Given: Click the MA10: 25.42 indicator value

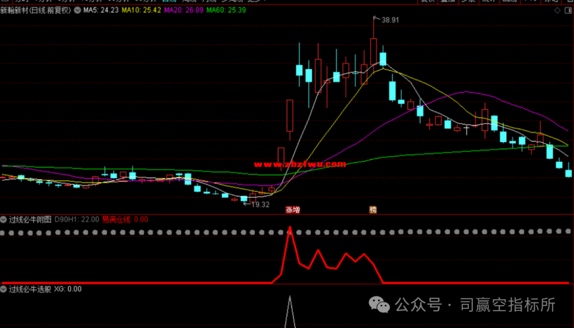Looking at the screenshot, I should click(x=141, y=10).
